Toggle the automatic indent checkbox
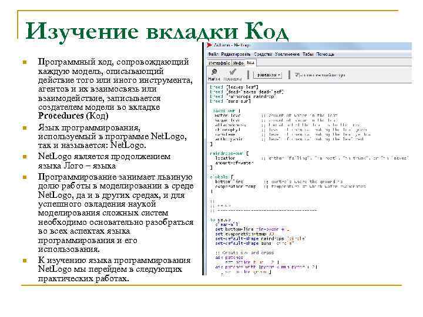Viewport: 423px width, 317px height. click(297, 75)
